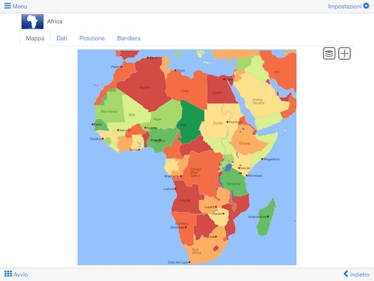This screenshot has height=281, width=374.
Task: Click the Nairobi city marker
Action: click(x=237, y=167)
